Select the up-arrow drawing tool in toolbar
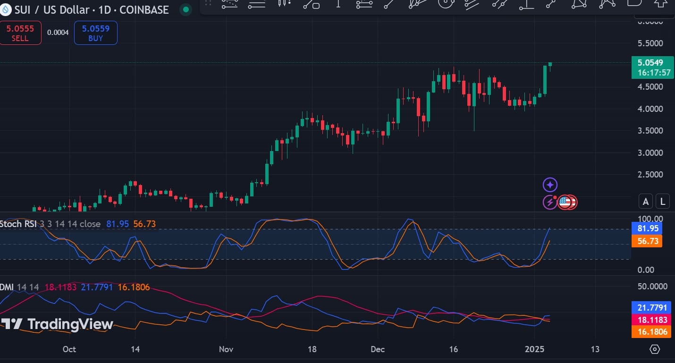Screen dimensions: 675x363 pyautogui.click(x=660, y=4)
